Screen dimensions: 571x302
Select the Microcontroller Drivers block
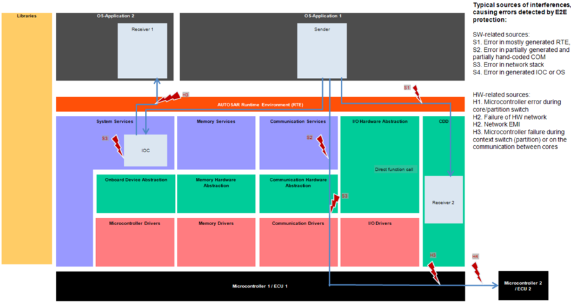135,242
